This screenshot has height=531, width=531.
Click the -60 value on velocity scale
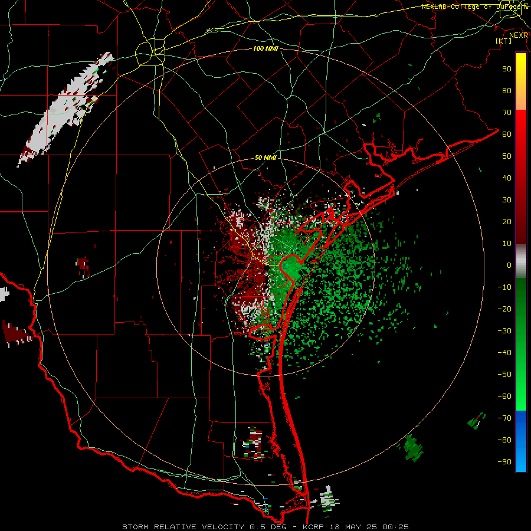click(x=504, y=396)
